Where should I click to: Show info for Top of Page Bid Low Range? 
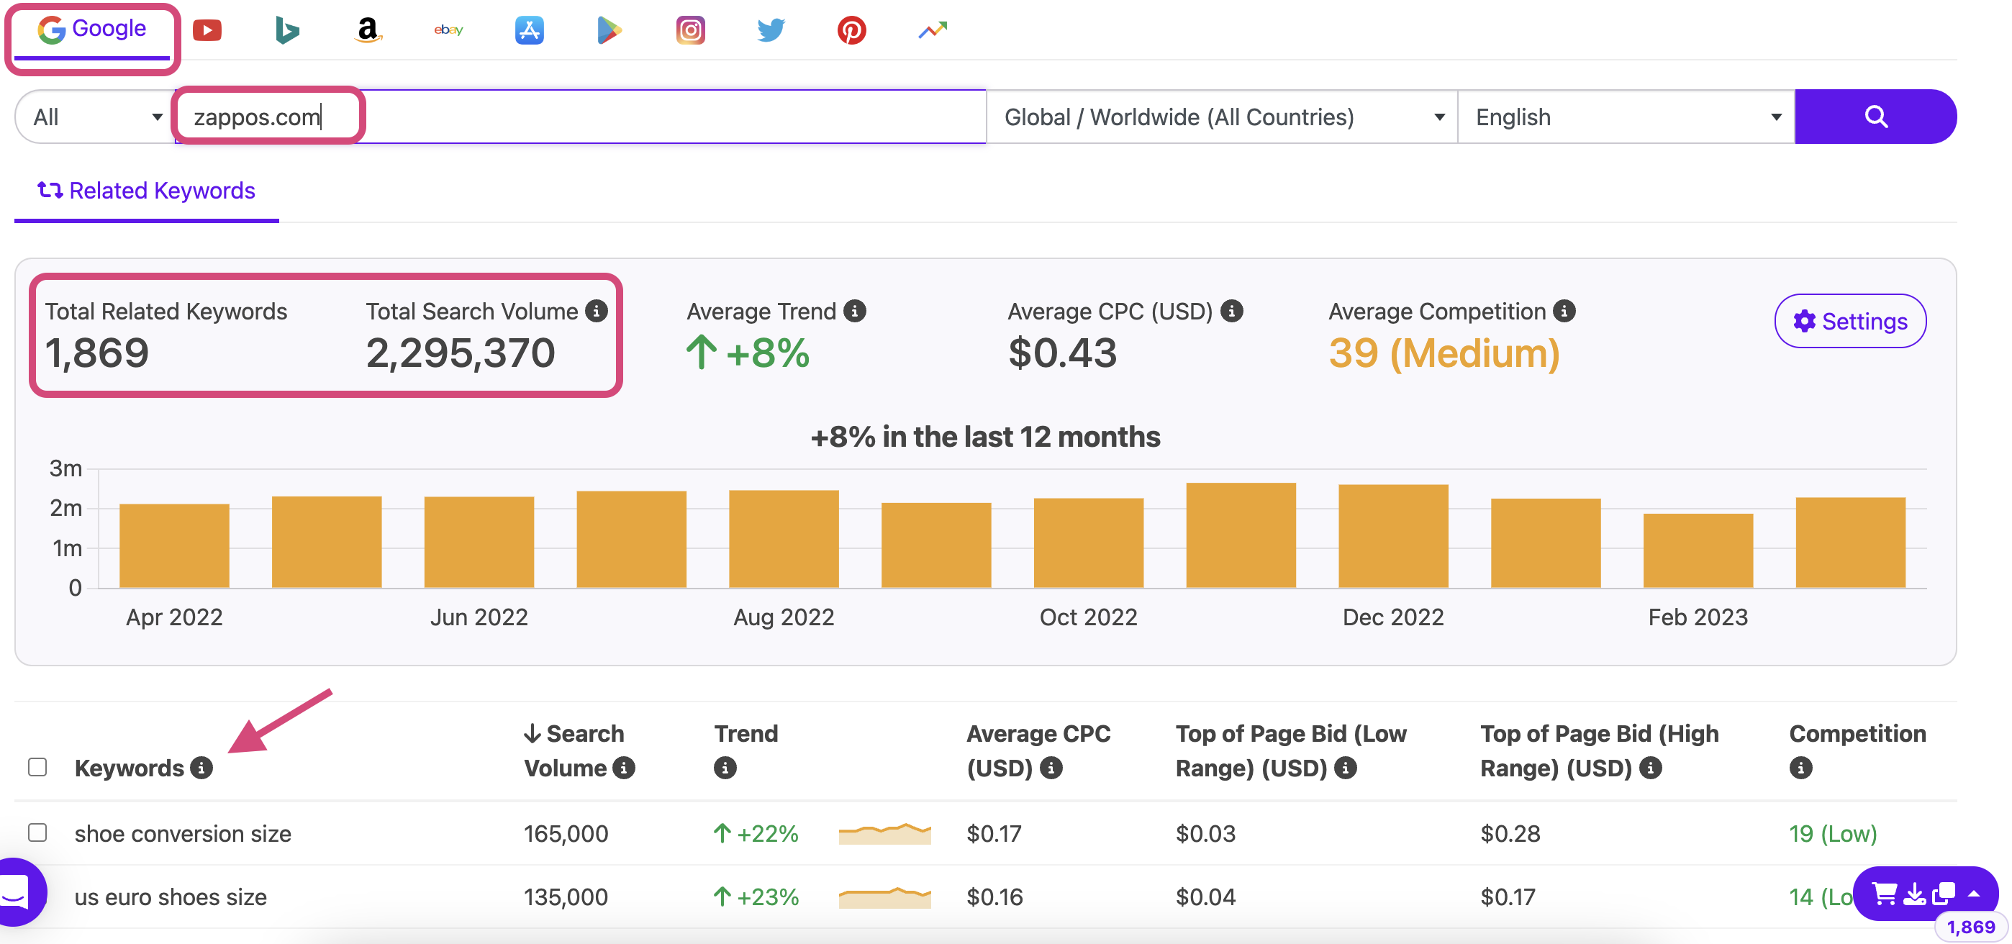pyautogui.click(x=1345, y=768)
